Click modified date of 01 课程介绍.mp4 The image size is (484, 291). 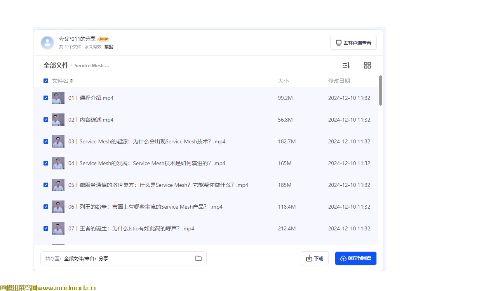pyautogui.click(x=349, y=98)
